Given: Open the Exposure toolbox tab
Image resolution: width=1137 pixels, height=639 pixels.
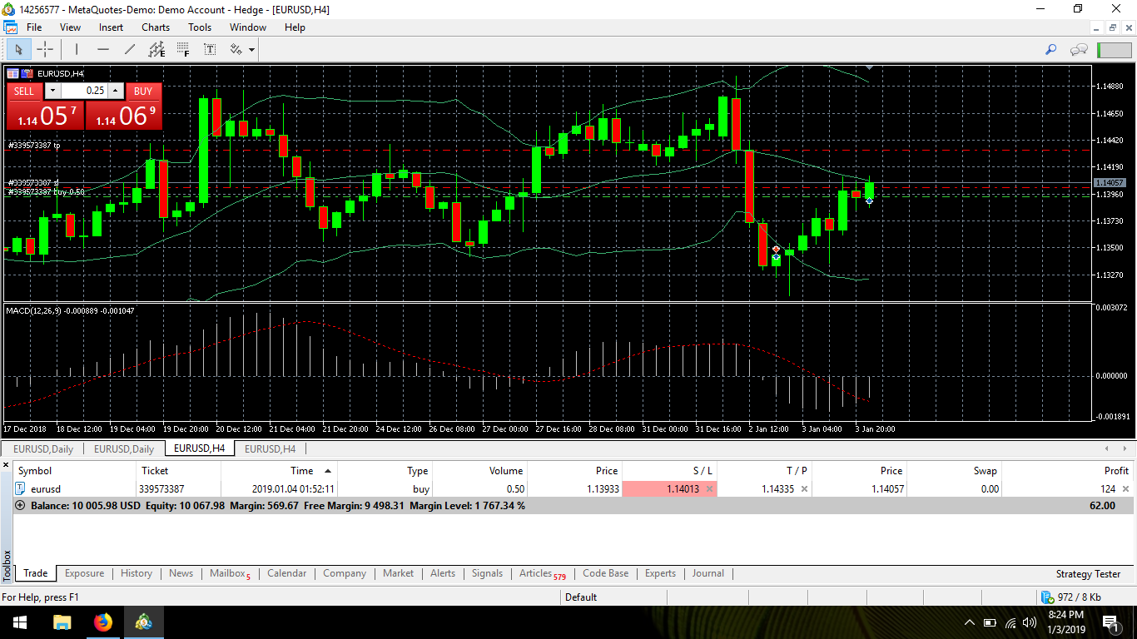Looking at the screenshot, I should tap(84, 573).
